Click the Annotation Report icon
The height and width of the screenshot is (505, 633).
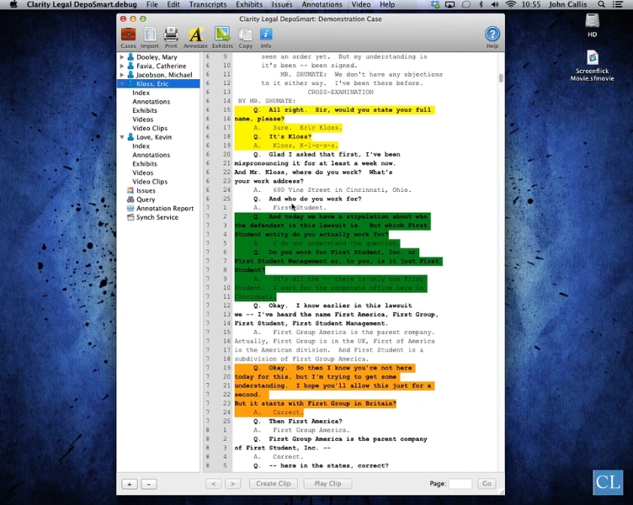point(130,208)
